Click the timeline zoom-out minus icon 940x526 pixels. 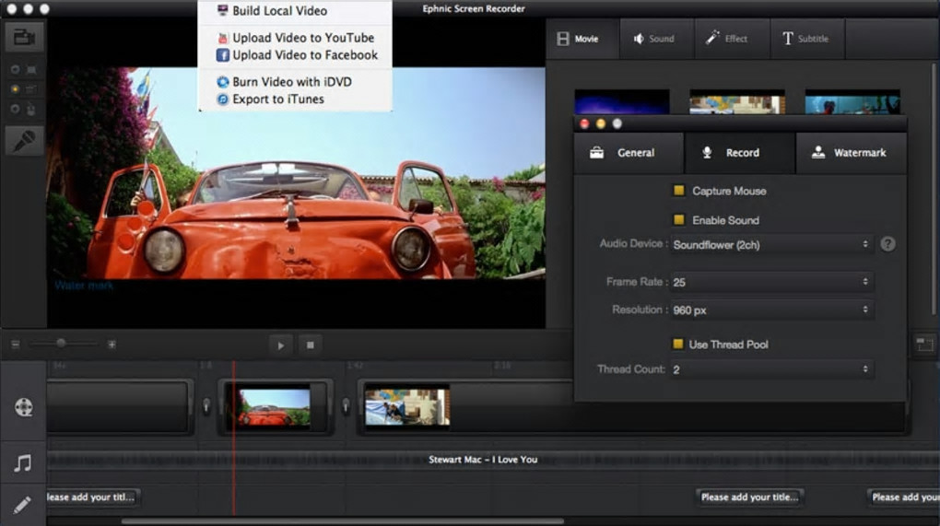tap(16, 345)
